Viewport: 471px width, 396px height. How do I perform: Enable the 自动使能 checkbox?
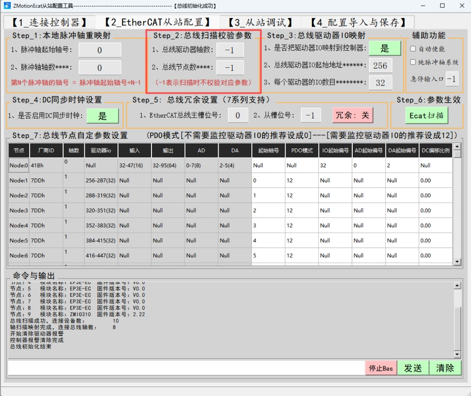(413, 49)
